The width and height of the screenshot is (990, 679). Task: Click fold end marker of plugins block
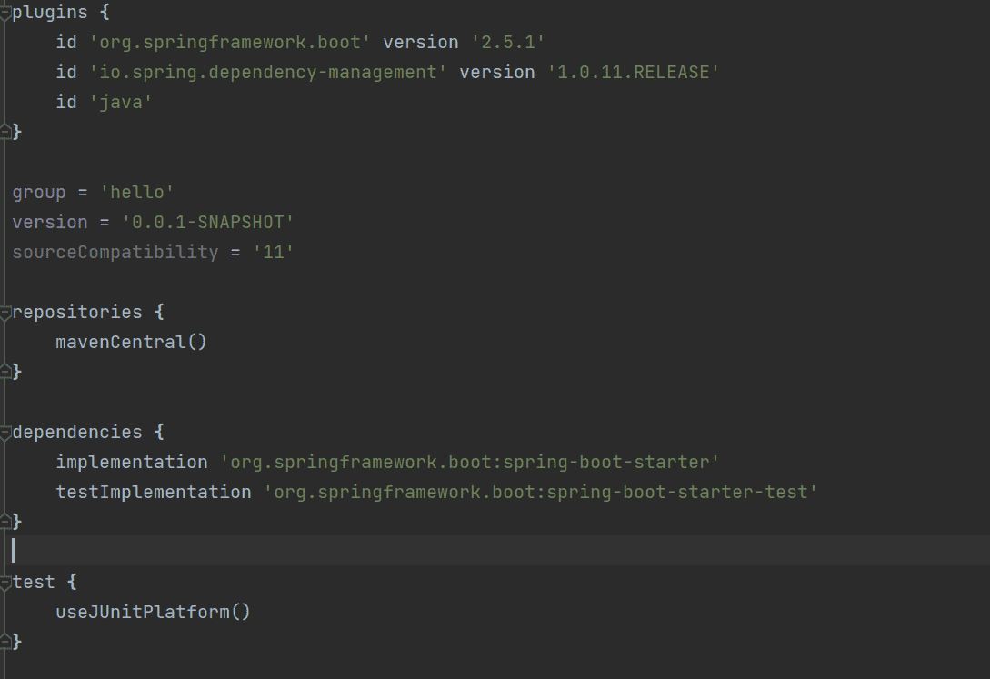coord(5,131)
